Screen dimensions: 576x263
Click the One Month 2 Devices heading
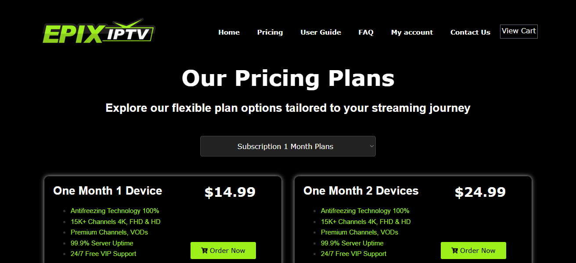point(361,191)
